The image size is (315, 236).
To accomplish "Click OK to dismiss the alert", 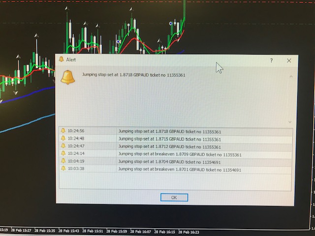I will [174, 198].
